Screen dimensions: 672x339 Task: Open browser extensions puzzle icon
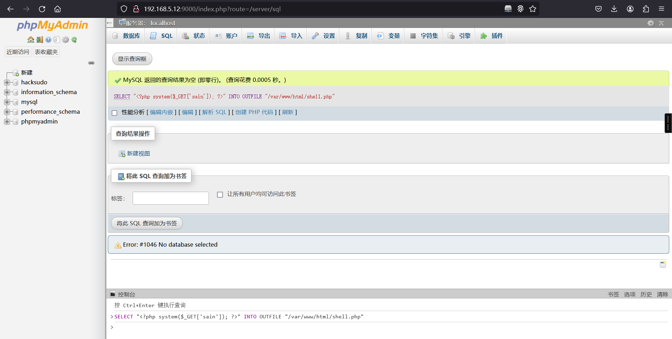pos(646,9)
